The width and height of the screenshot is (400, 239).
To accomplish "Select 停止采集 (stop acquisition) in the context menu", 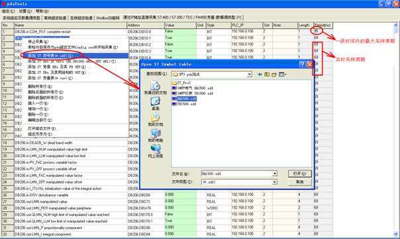I will click(x=38, y=42).
